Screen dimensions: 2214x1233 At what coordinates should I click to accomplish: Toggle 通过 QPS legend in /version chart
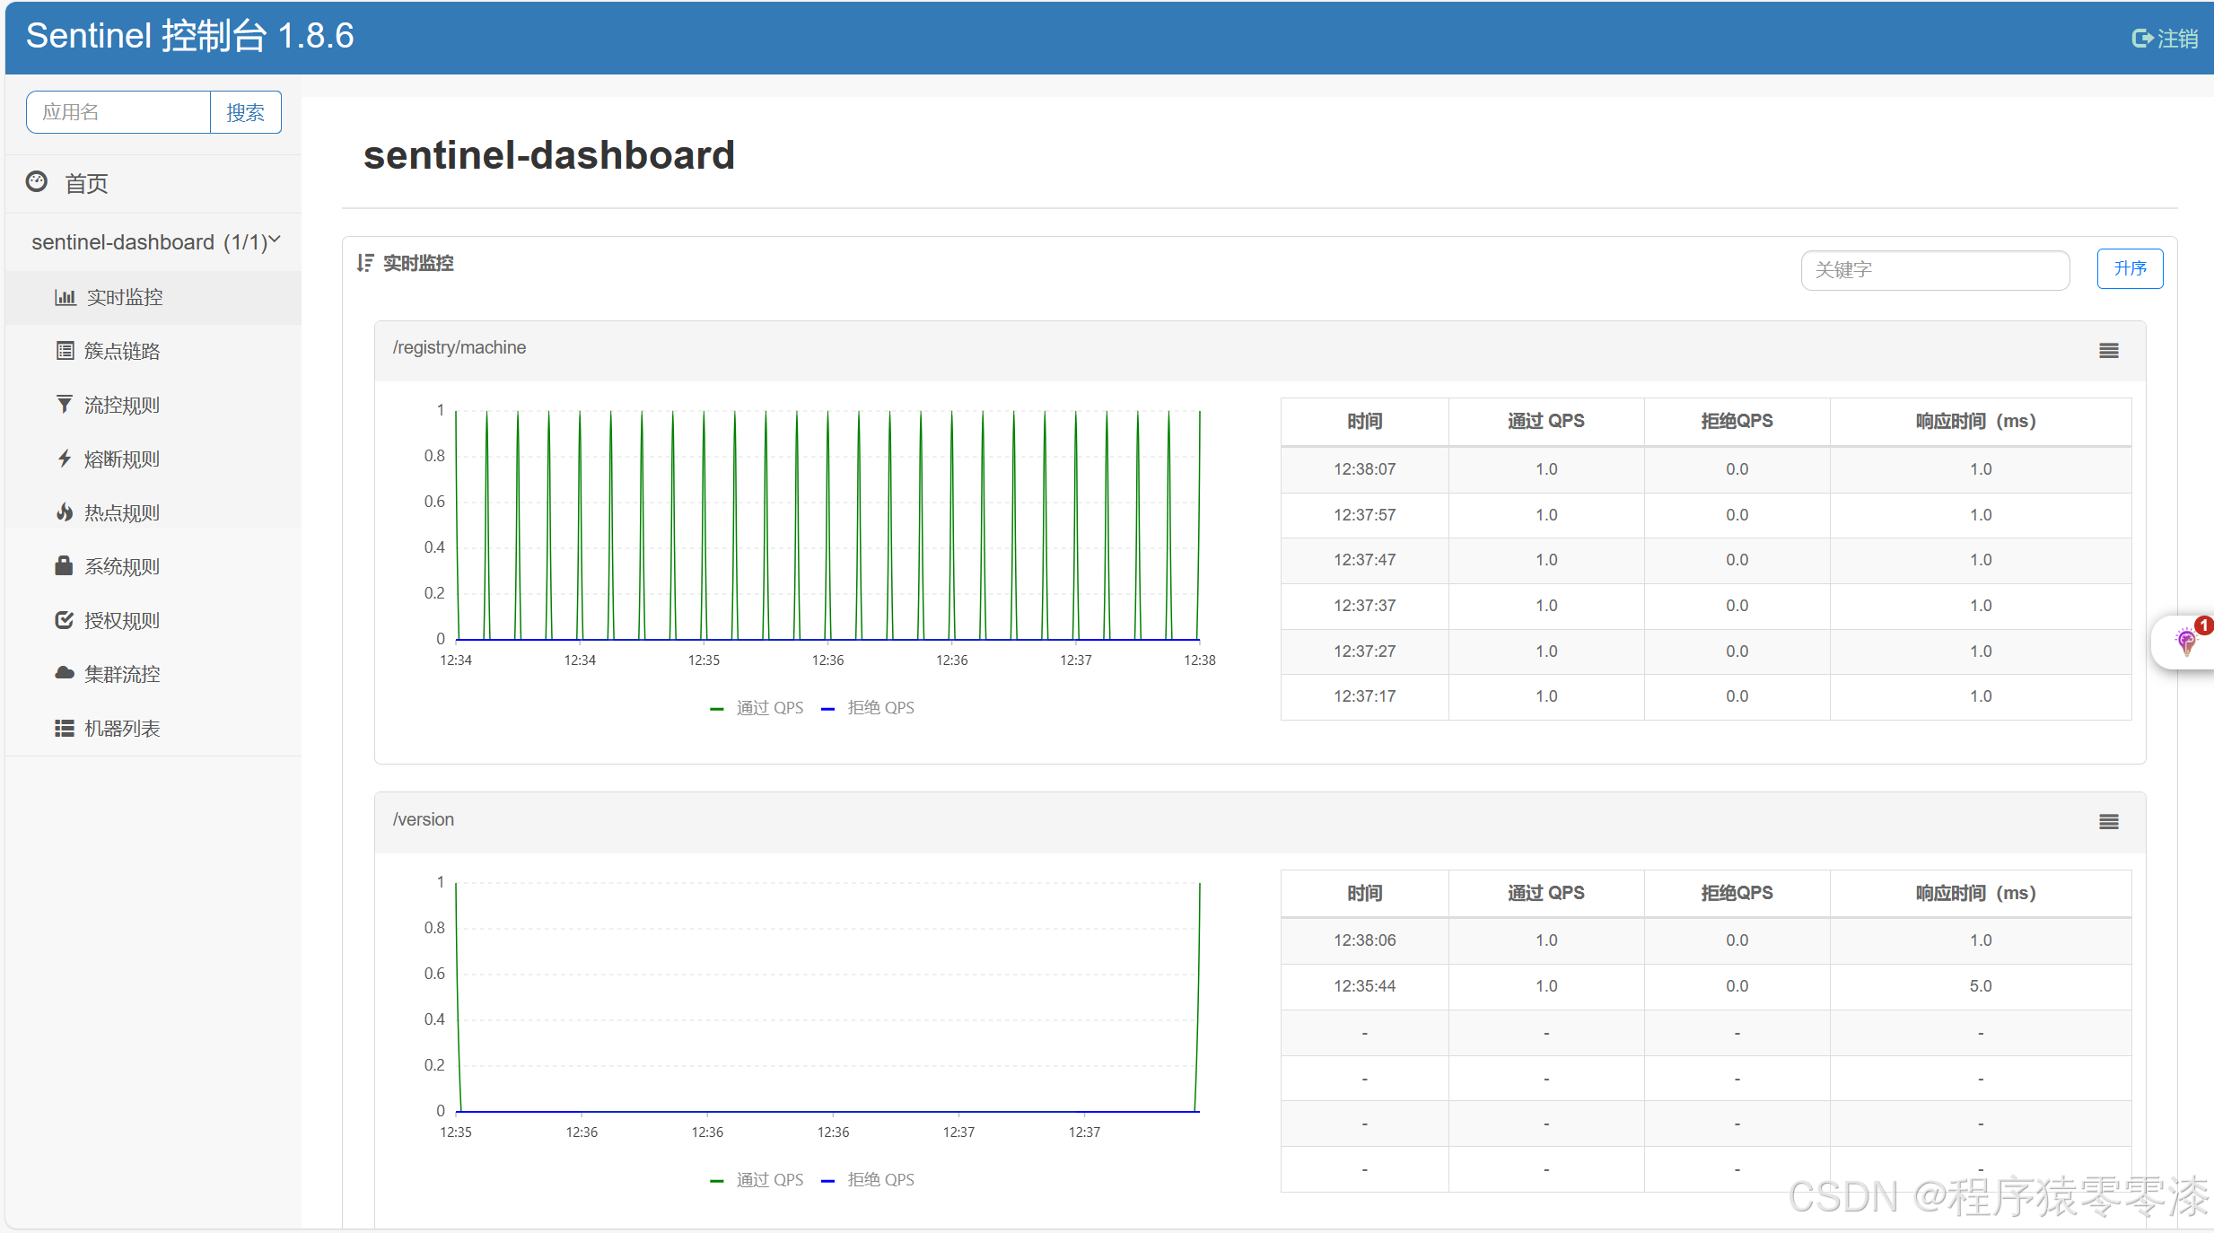tap(757, 1180)
